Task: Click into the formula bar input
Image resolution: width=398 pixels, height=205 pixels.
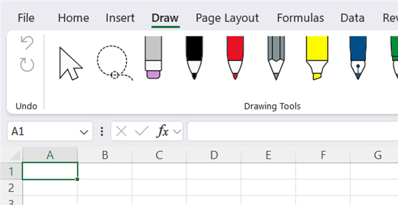Action: 292,131
